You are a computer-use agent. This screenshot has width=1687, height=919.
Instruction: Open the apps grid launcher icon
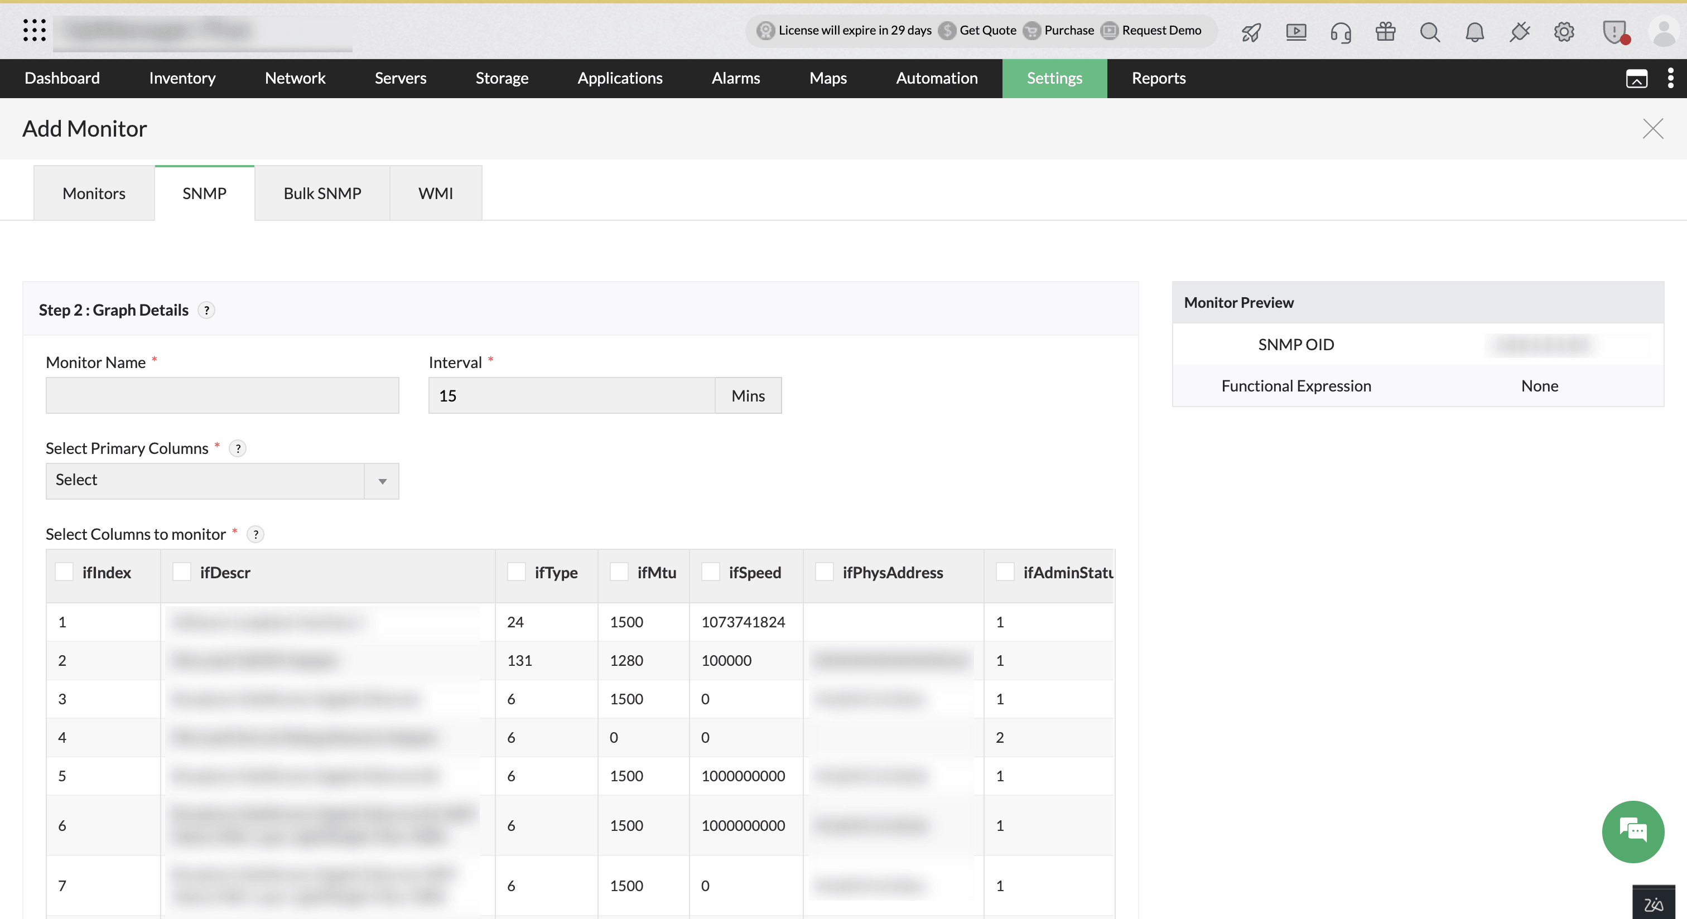point(34,31)
